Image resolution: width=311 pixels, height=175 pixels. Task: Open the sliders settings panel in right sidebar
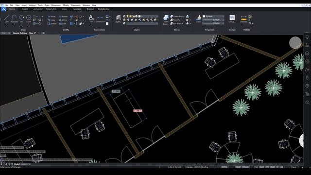coord(307,45)
